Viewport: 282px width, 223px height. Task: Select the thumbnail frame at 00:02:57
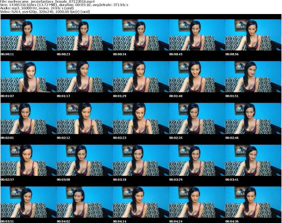[x=29, y=160]
